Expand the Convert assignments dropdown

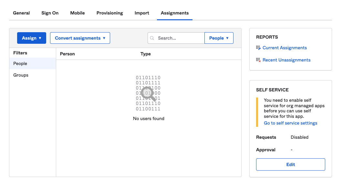coord(80,38)
